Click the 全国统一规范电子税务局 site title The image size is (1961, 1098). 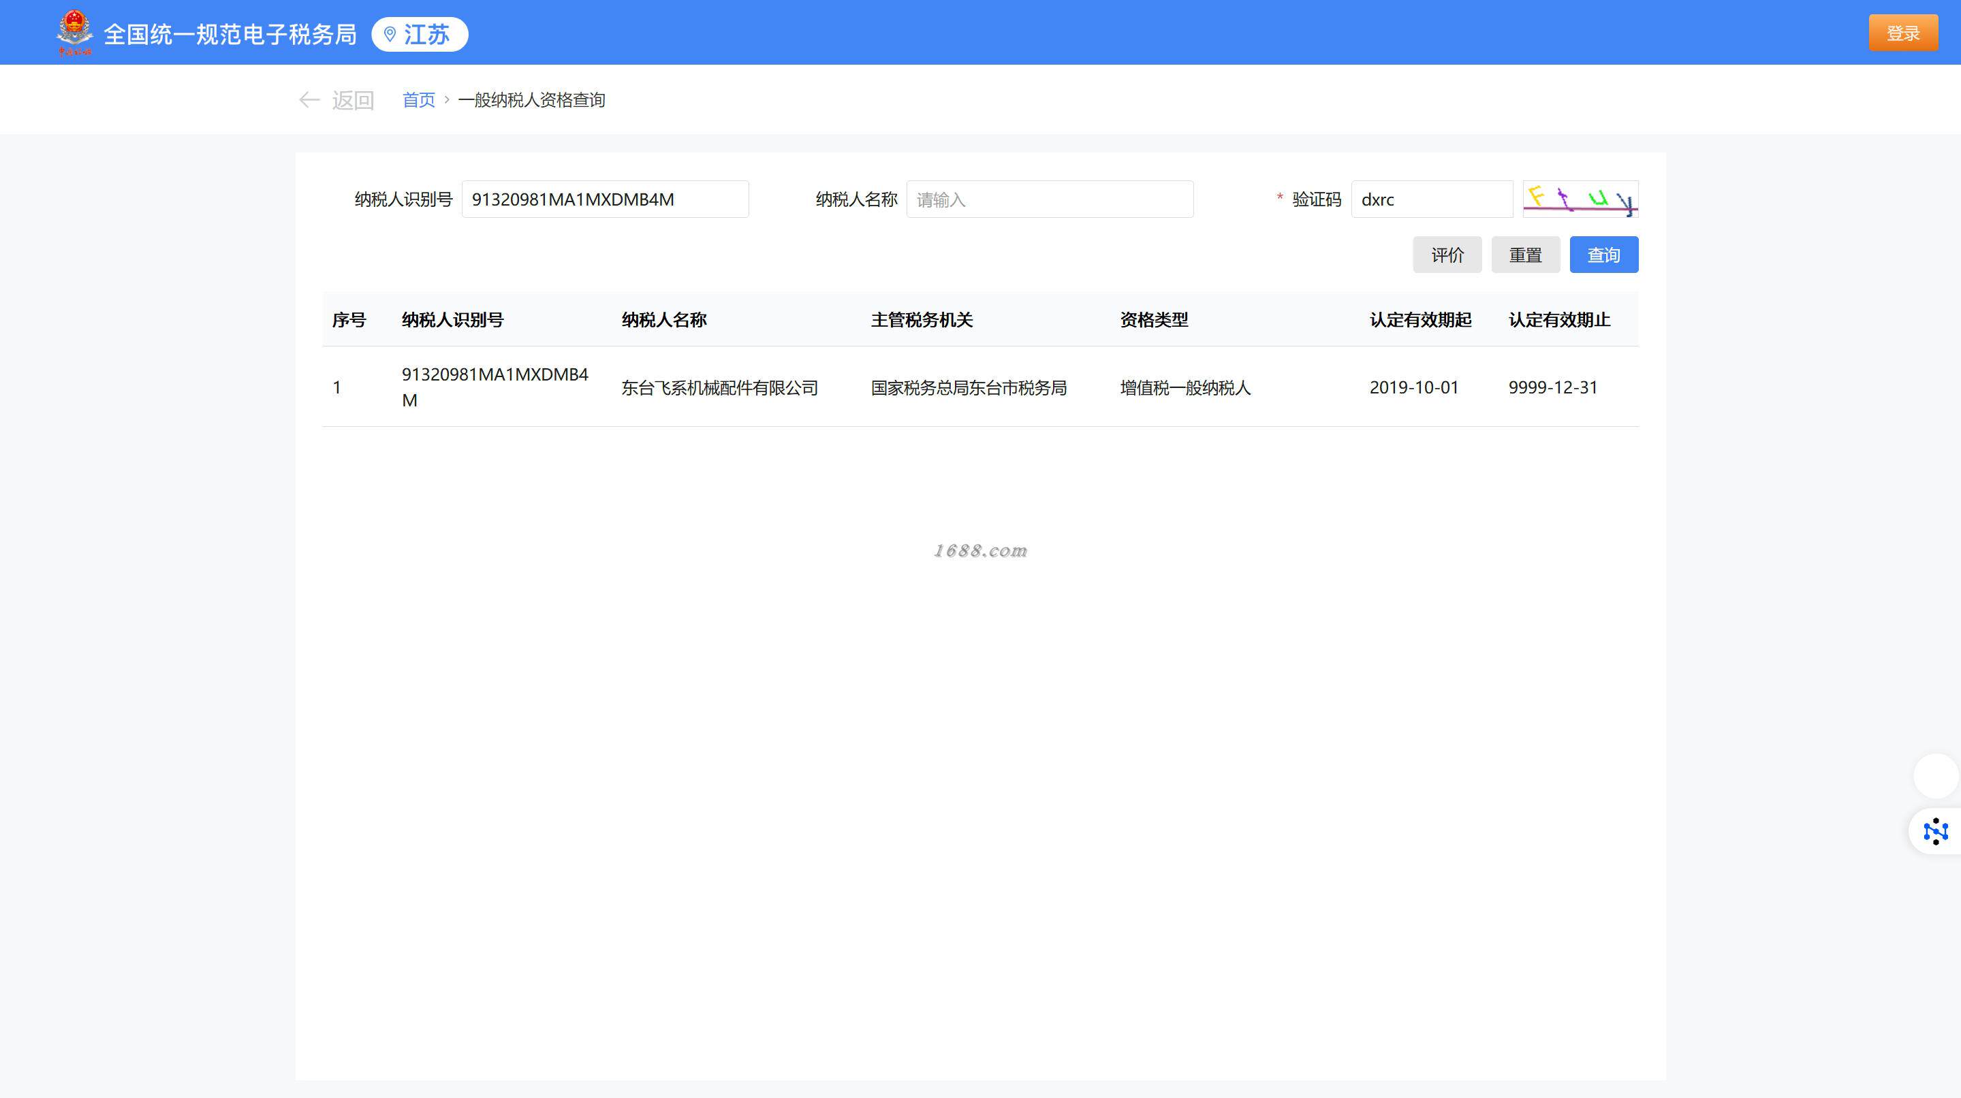(230, 34)
